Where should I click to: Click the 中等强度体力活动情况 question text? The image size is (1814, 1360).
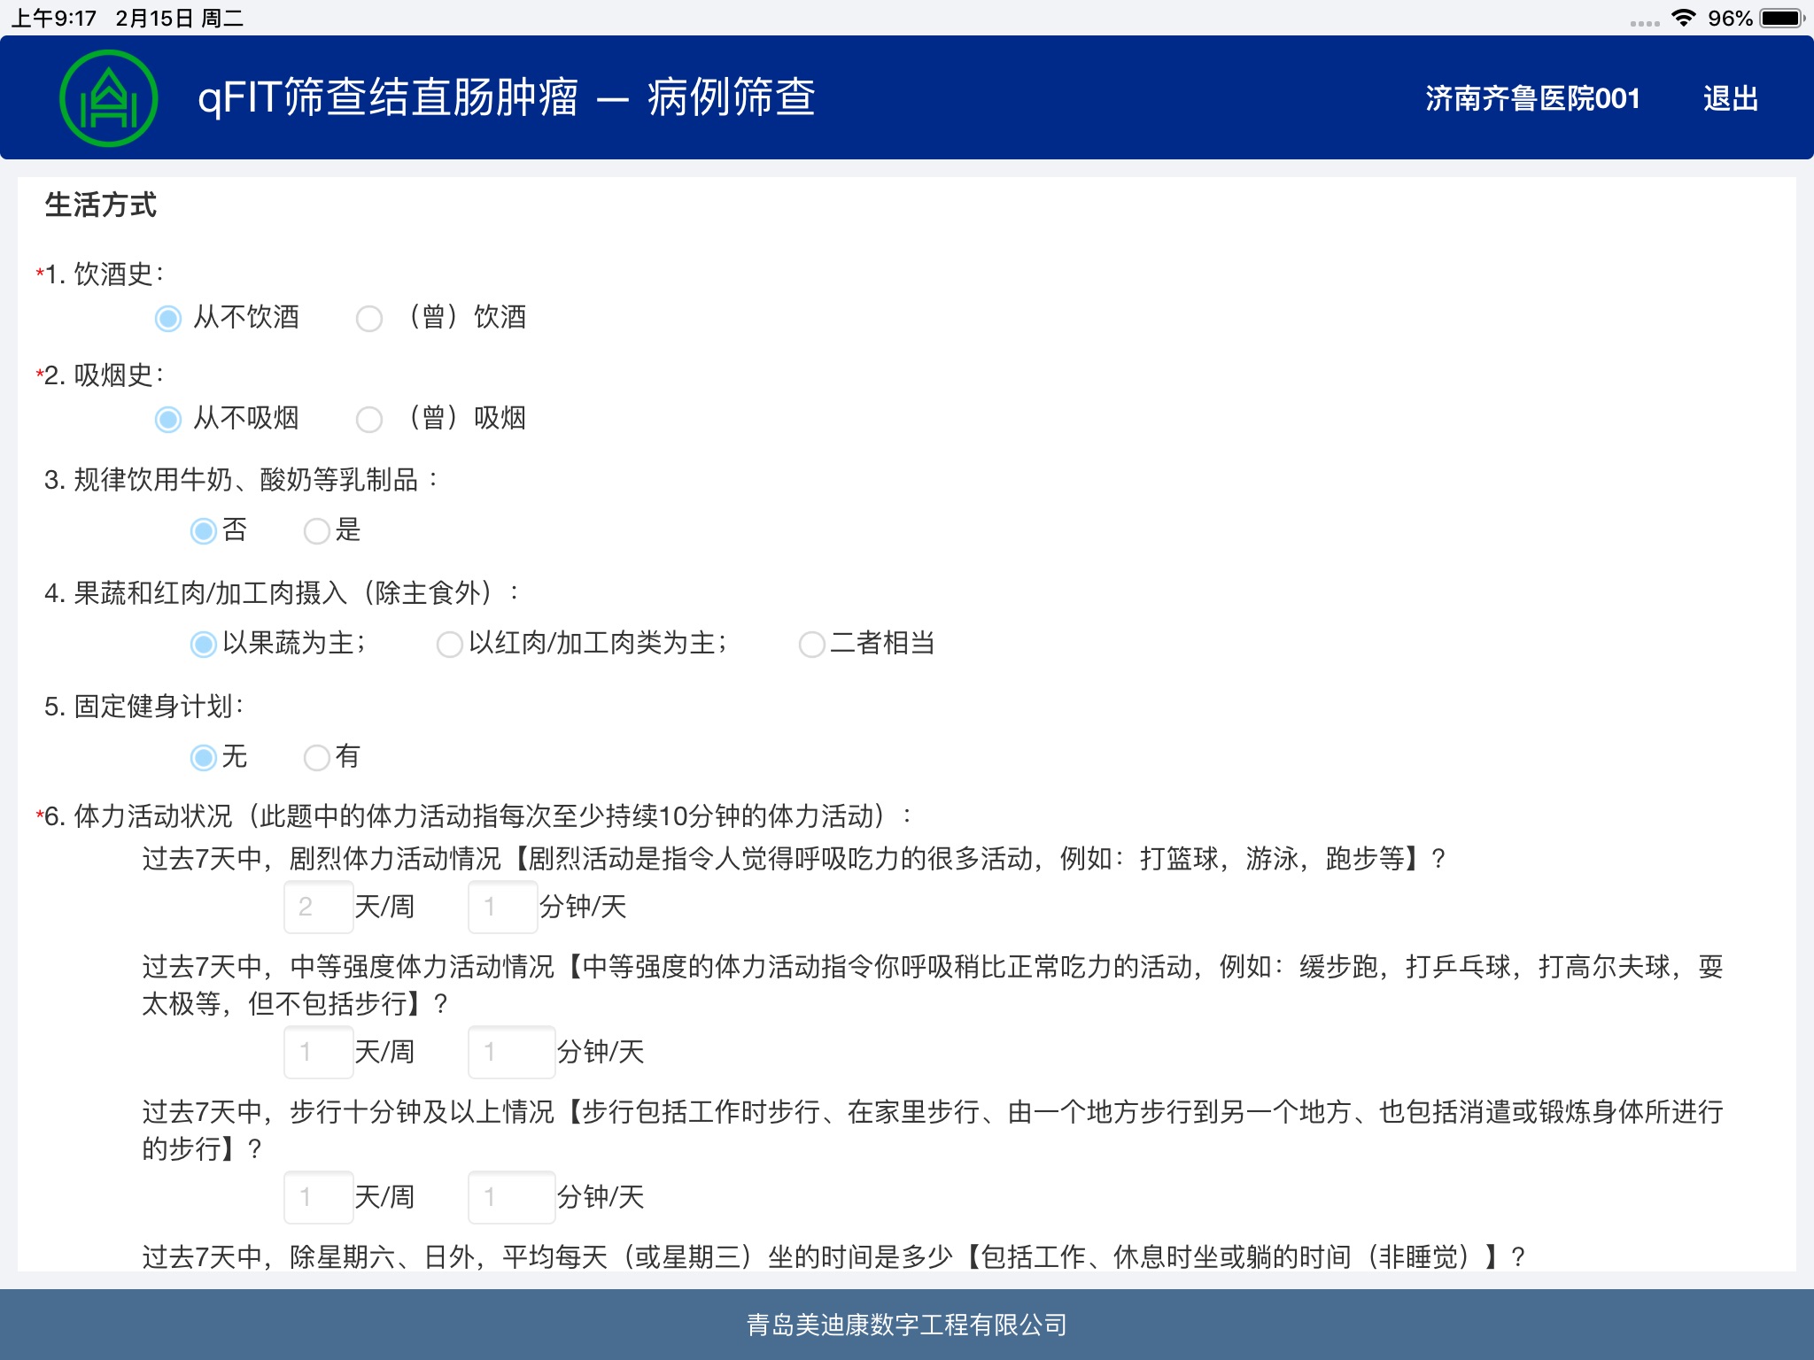click(x=933, y=985)
